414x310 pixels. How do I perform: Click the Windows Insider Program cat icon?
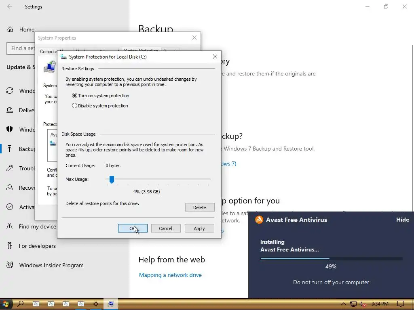point(10,265)
